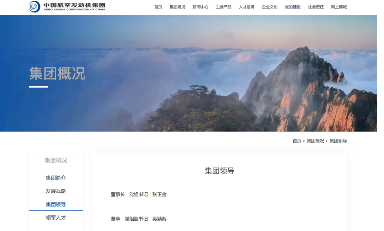The width and height of the screenshot is (384, 231).
Task: Click 集团概况 in the breadcrumb trail
Action: (x=315, y=141)
